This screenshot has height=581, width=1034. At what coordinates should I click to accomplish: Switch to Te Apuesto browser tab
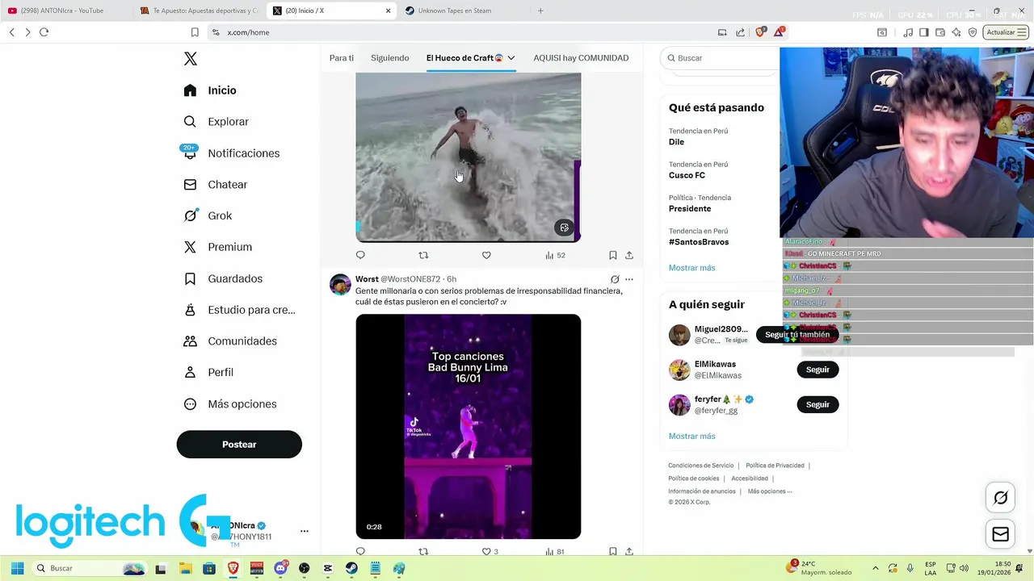199,10
